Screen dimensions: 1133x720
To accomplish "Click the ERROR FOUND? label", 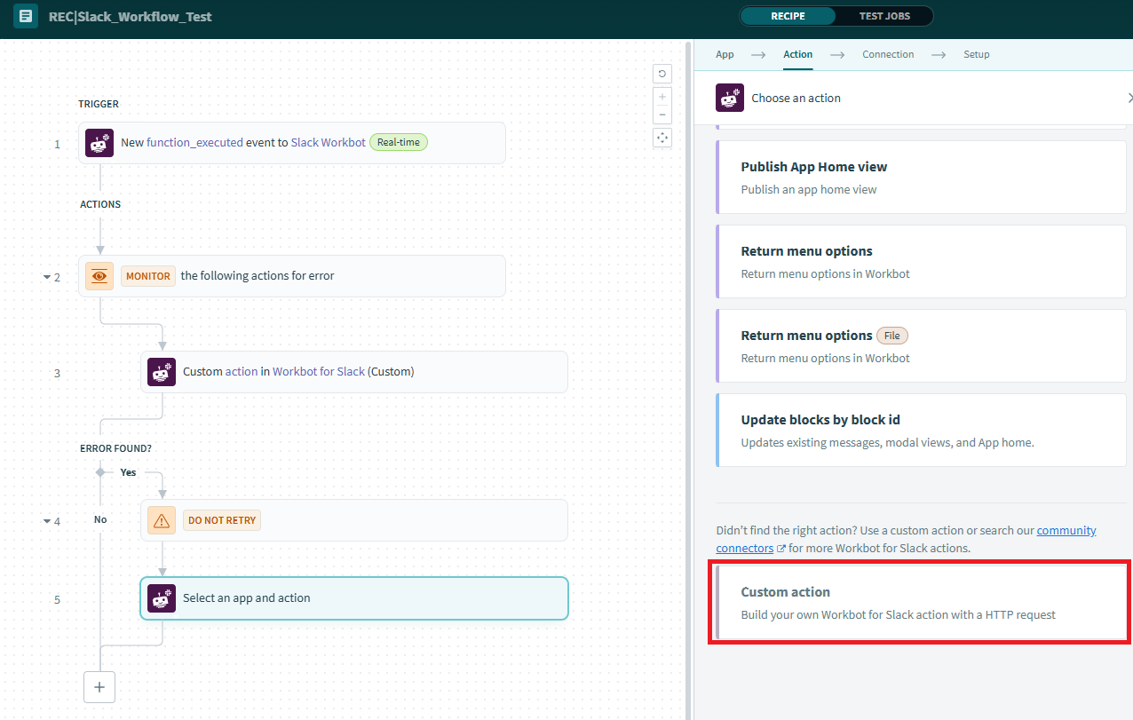I will 115,448.
